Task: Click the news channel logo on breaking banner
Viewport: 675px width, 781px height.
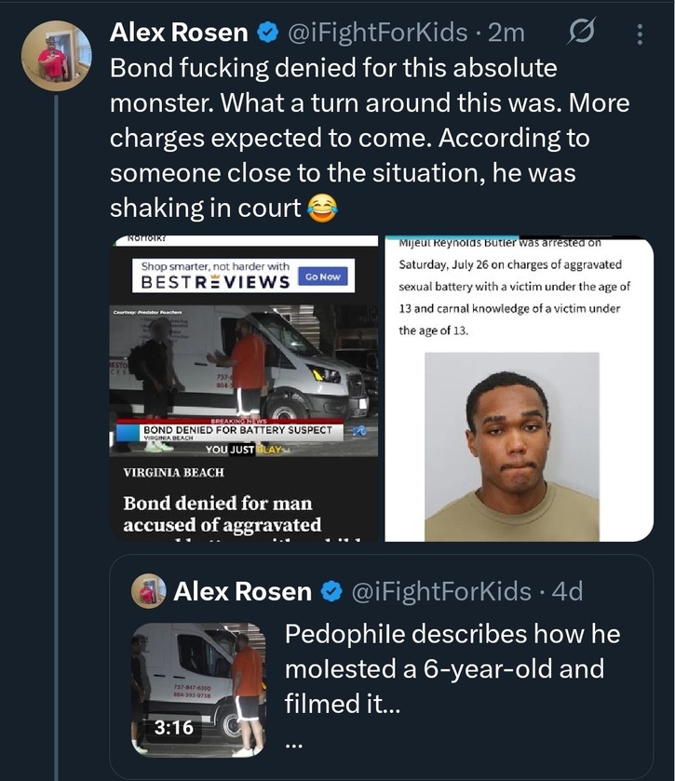Action: coord(359,431)
